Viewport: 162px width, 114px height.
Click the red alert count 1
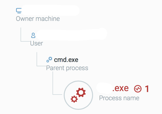coord(147,89)
